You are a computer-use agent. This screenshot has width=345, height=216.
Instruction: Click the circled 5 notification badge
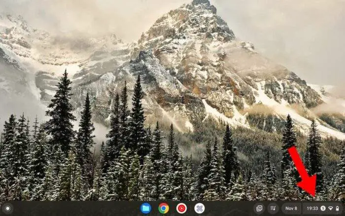coord(323,208)
